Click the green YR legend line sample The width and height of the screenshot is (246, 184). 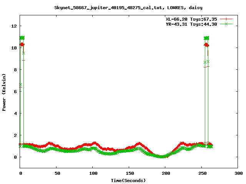tap(226, 24)
